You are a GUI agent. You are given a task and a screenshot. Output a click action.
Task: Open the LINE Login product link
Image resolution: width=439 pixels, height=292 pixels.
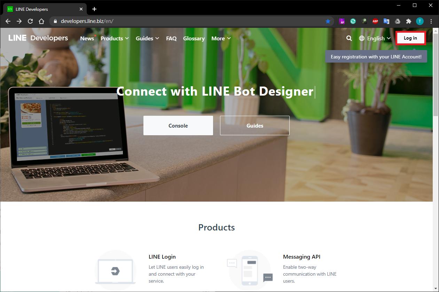tap(162, 257)
